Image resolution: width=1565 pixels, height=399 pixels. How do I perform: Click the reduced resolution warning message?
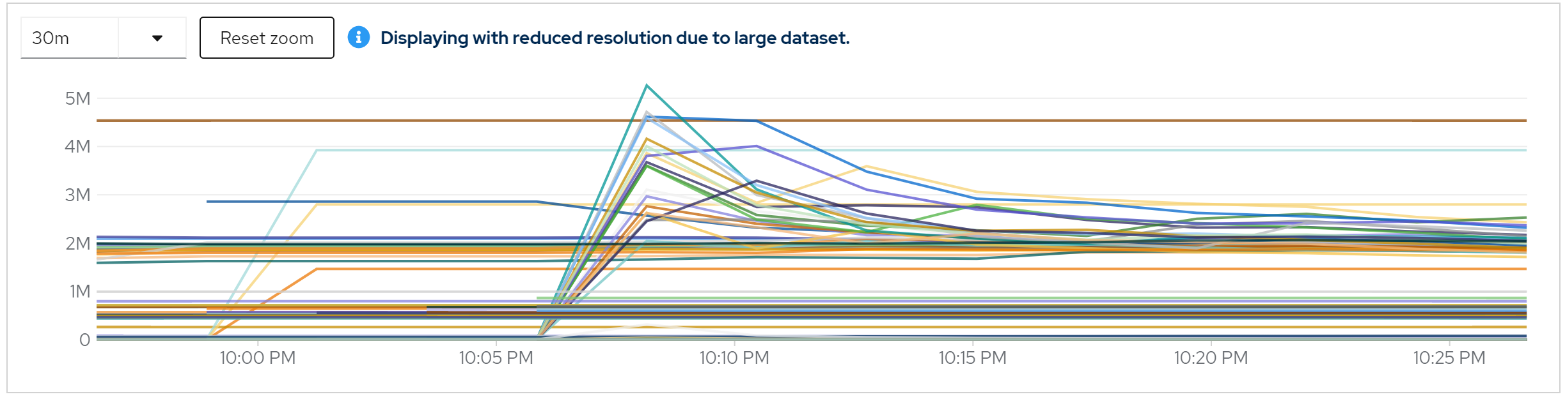pyautogui.click(x=615, y=38)
